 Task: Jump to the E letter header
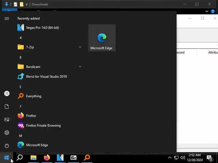pyautogui.click(x=21, y=87)
